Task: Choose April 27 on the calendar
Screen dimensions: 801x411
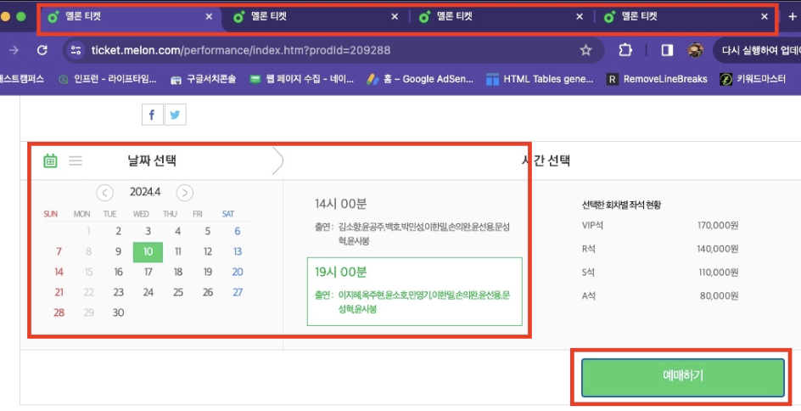Action: [x=238, y=292]
